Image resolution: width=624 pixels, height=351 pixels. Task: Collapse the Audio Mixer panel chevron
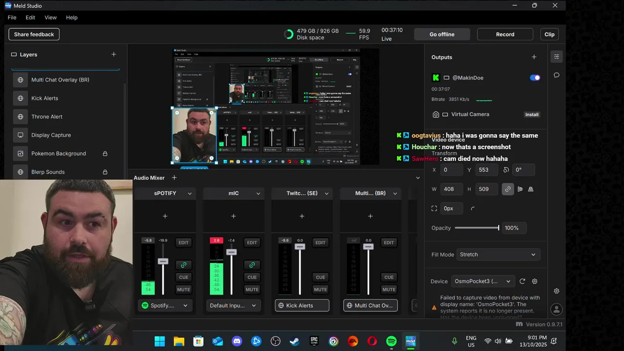pos(418,178)
